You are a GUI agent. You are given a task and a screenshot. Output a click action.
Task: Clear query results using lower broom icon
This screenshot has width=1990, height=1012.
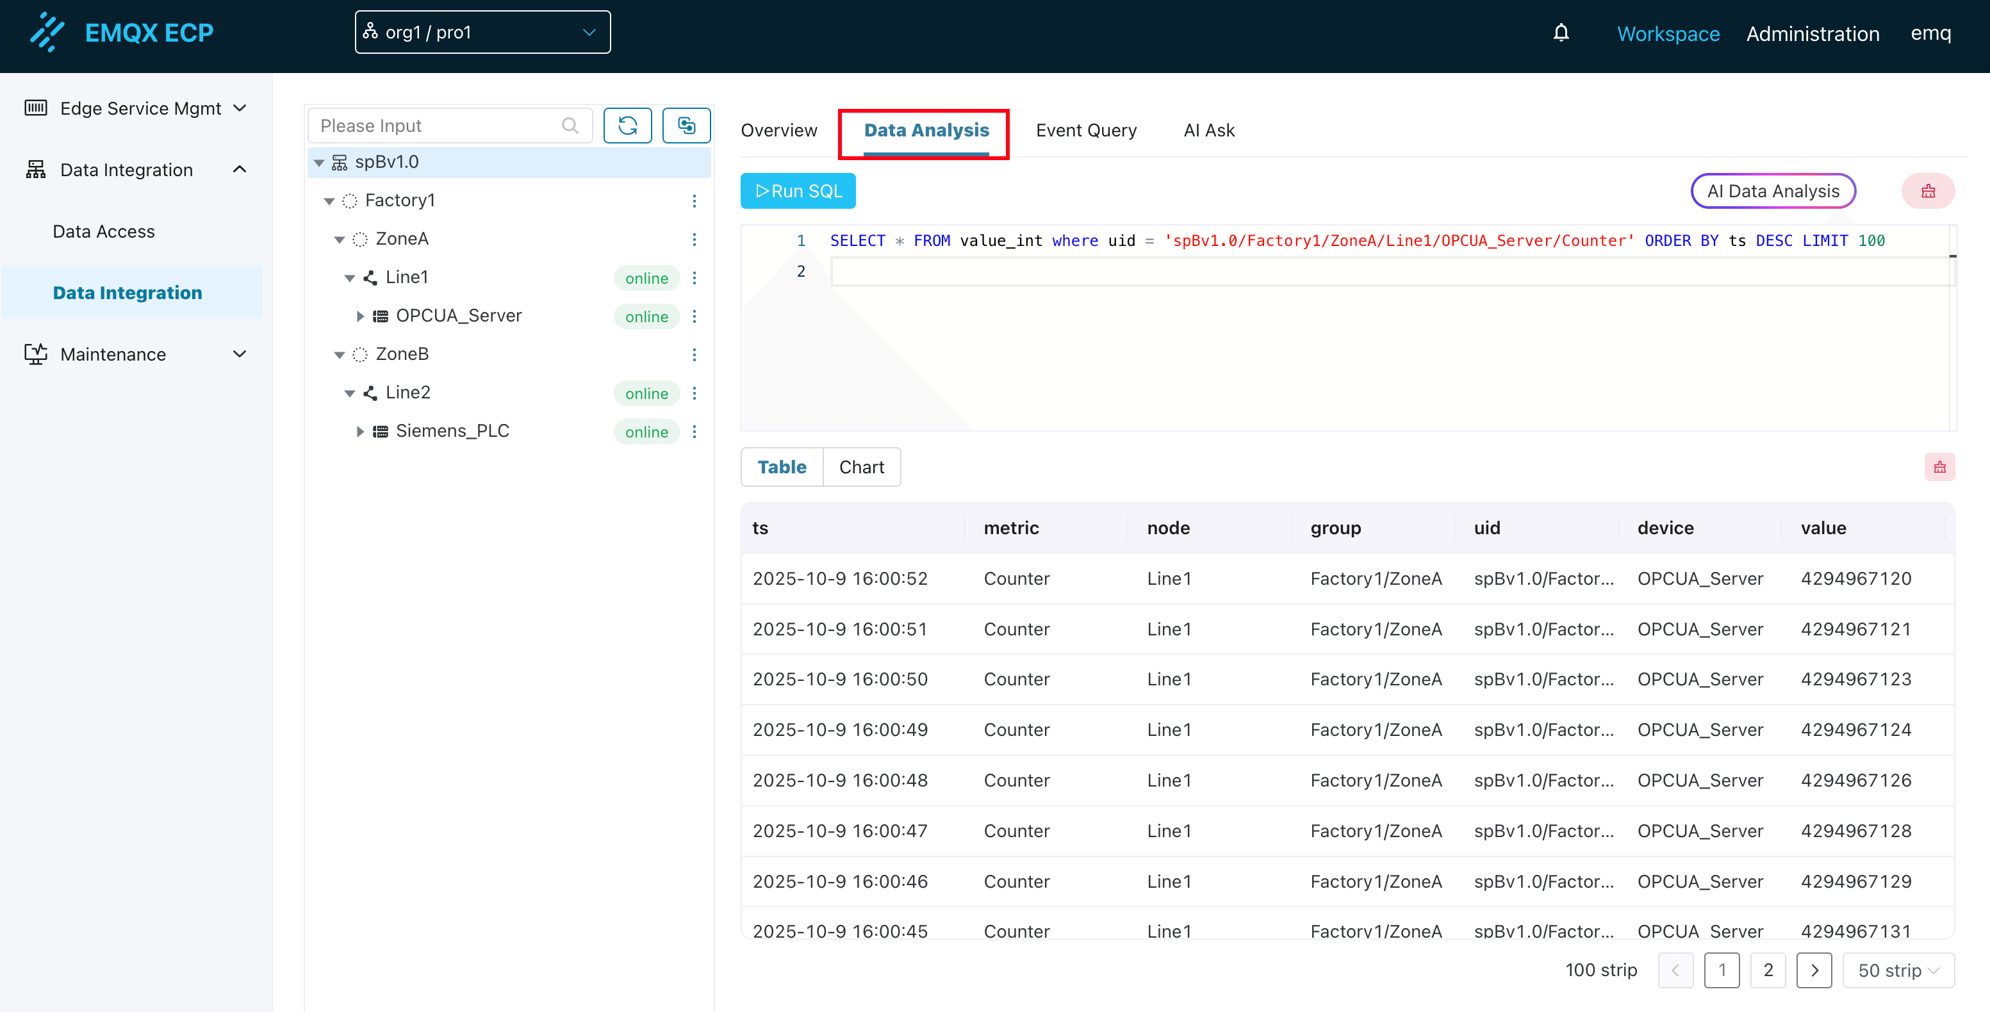[1940, 466]
